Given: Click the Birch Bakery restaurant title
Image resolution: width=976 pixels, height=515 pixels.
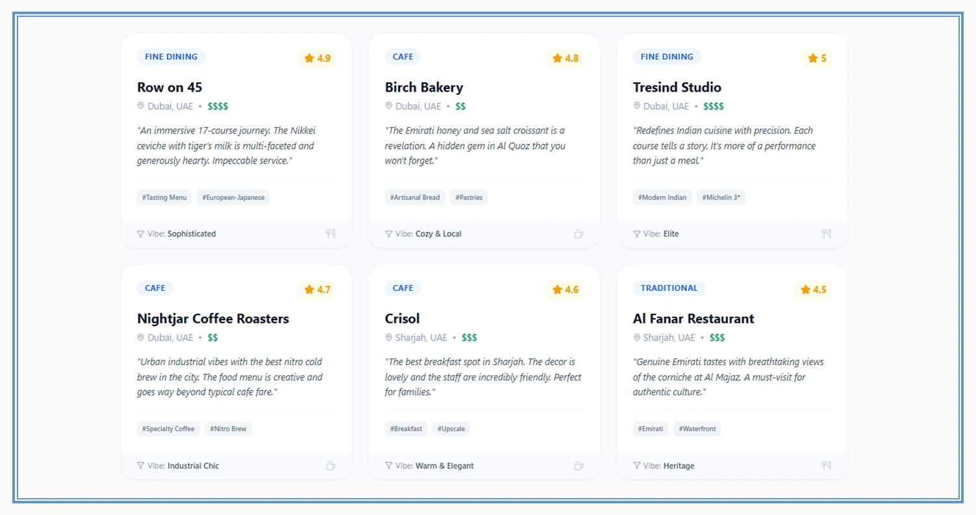Looking at the screenshot, I should tap(423, 87).
